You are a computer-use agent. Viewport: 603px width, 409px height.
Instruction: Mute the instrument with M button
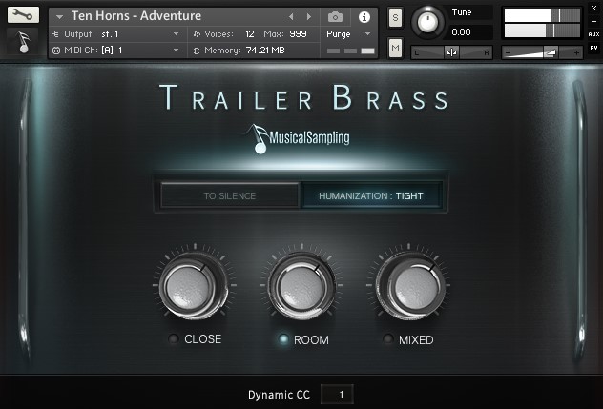(x=395, y=48)
